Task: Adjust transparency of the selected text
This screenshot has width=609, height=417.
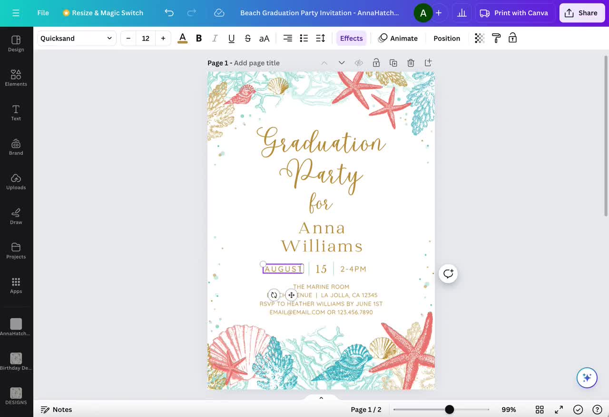Action: 479,38
